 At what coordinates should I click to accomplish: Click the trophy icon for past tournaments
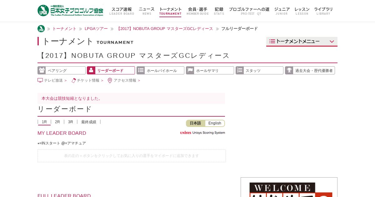pyautogui.click(x=289, y=70)
